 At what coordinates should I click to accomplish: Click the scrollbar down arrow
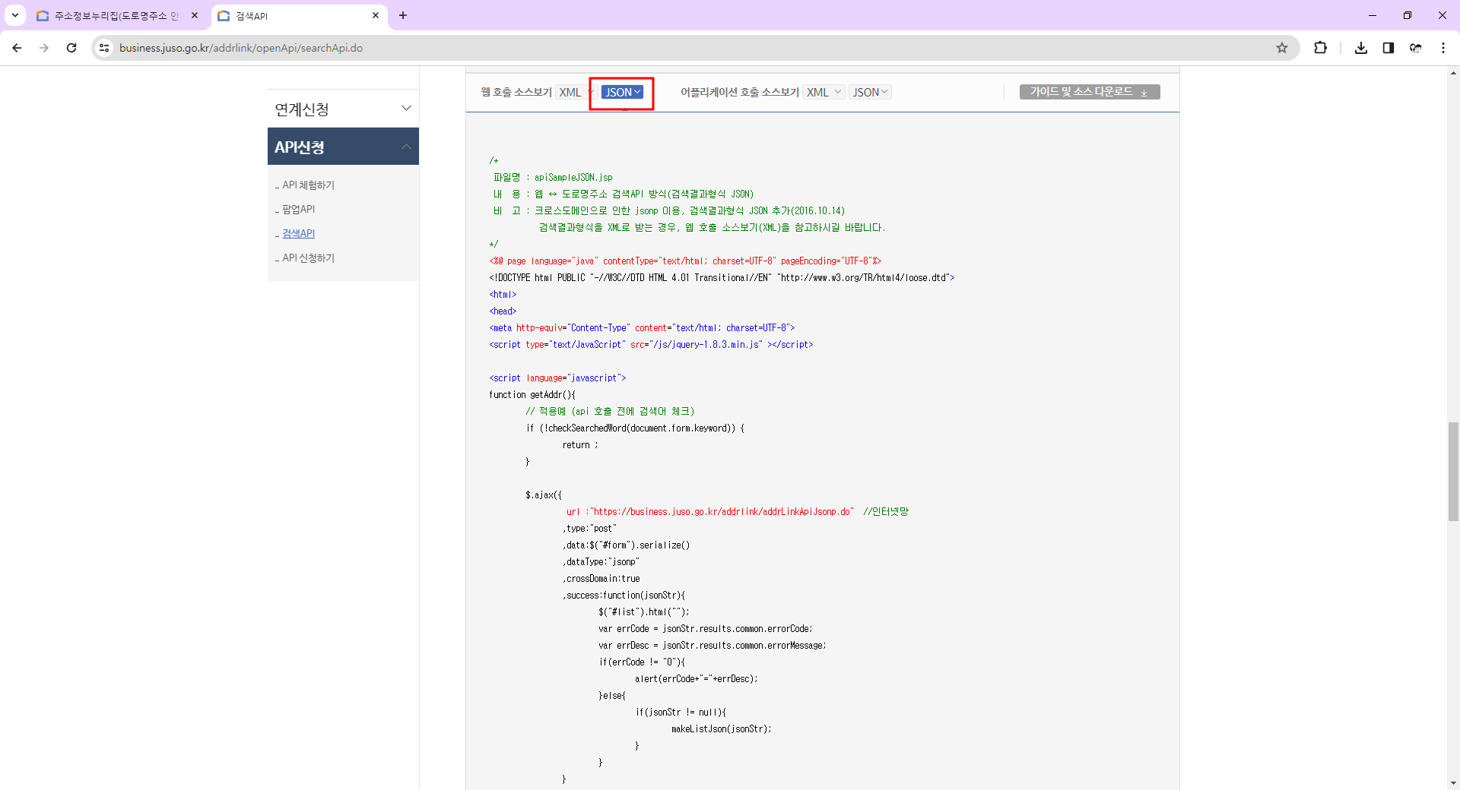[1453, 783]
